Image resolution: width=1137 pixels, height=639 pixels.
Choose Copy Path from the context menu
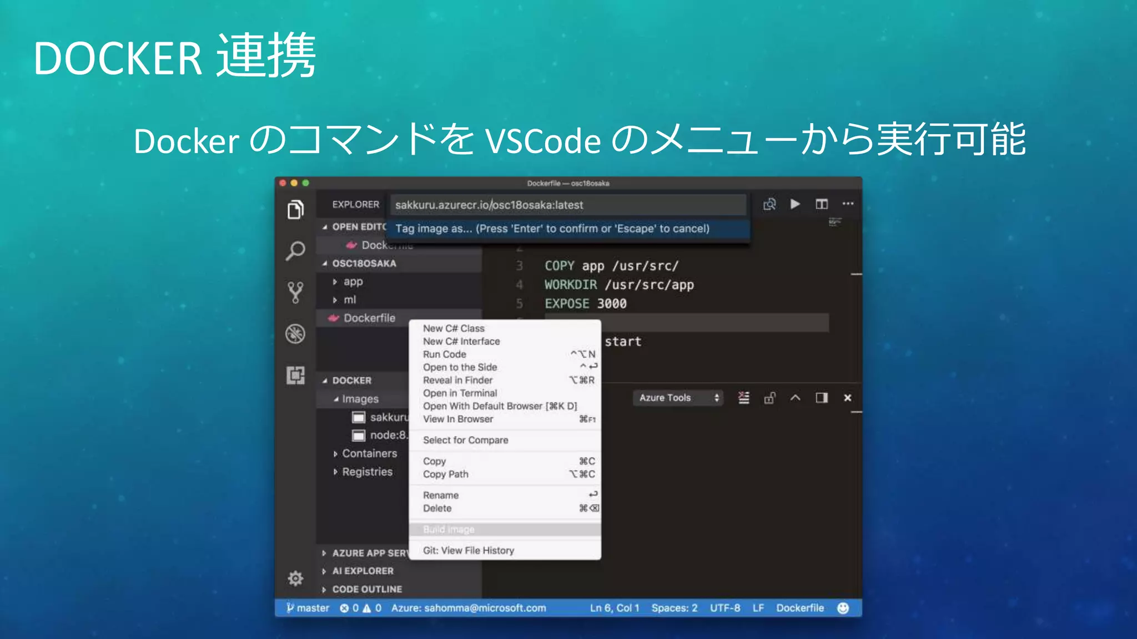(x=505, y=474)
